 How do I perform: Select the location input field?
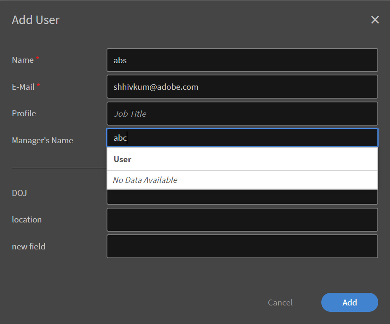(x=242, y=220)
